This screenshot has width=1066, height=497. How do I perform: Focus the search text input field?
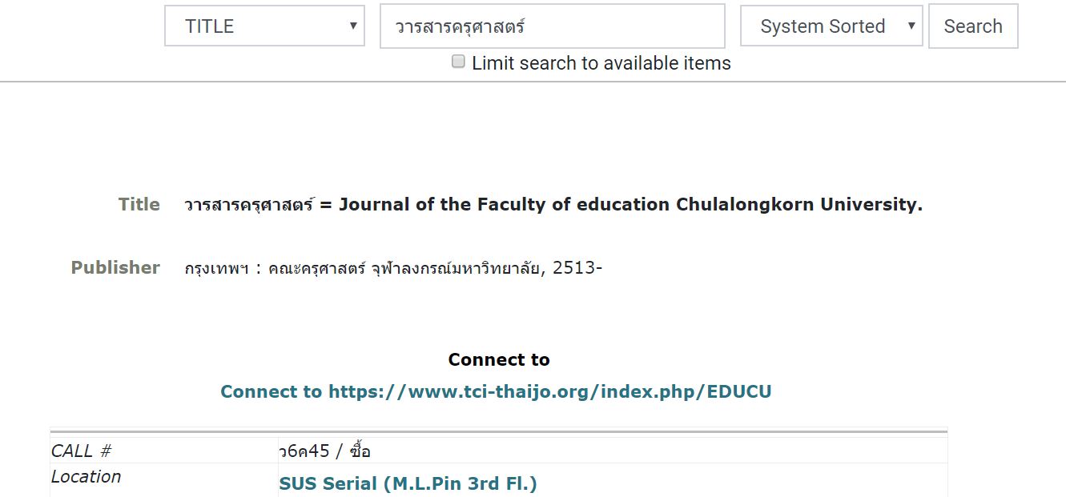tap(553, 26)
